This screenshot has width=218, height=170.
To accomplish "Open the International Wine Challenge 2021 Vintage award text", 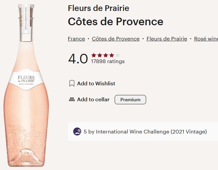I will coord(145,132).
